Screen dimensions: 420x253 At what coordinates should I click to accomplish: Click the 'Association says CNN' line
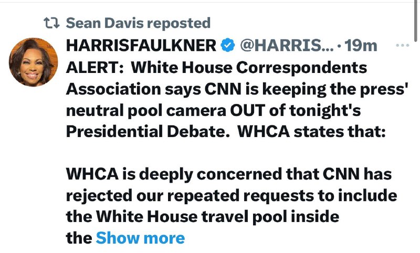pyautogui.click(x=237, y=89)
